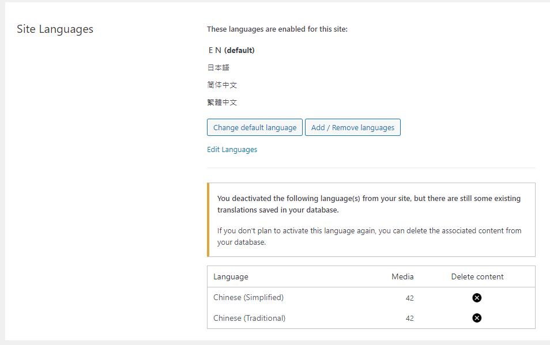
Task: Delete Chinese (Simplified) content icon
Action: click(477, 298)
